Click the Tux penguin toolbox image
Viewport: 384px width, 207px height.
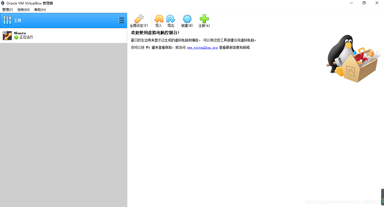coord(353,59)
